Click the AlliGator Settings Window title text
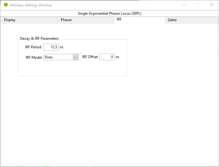219x167 pixels. [31, 5]
